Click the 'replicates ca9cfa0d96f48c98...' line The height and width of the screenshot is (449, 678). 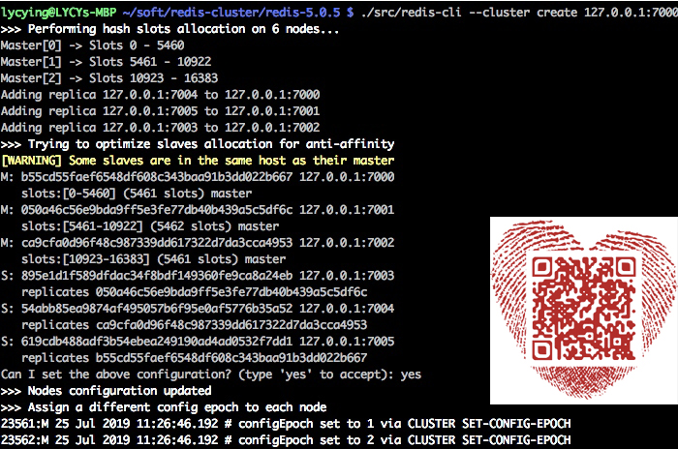194,324
